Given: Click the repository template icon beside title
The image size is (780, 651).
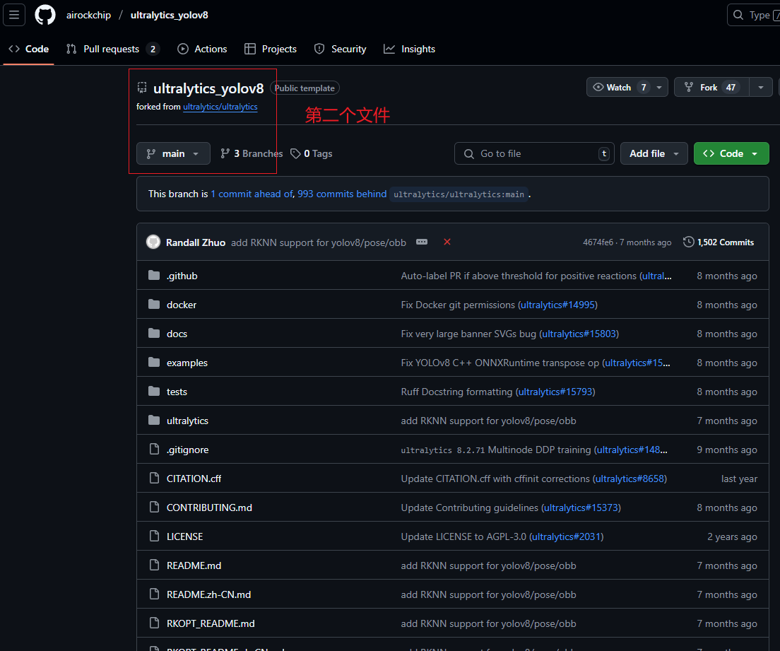Looking at the screenshot, I should [142, 88].
